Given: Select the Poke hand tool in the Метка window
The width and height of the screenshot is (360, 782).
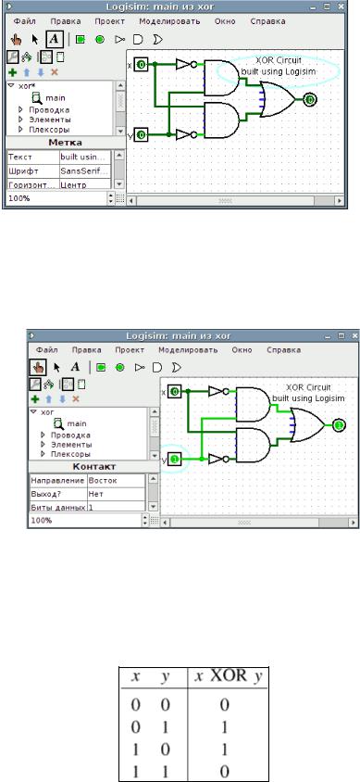Looking at the screenshot, I should [16, 39].
